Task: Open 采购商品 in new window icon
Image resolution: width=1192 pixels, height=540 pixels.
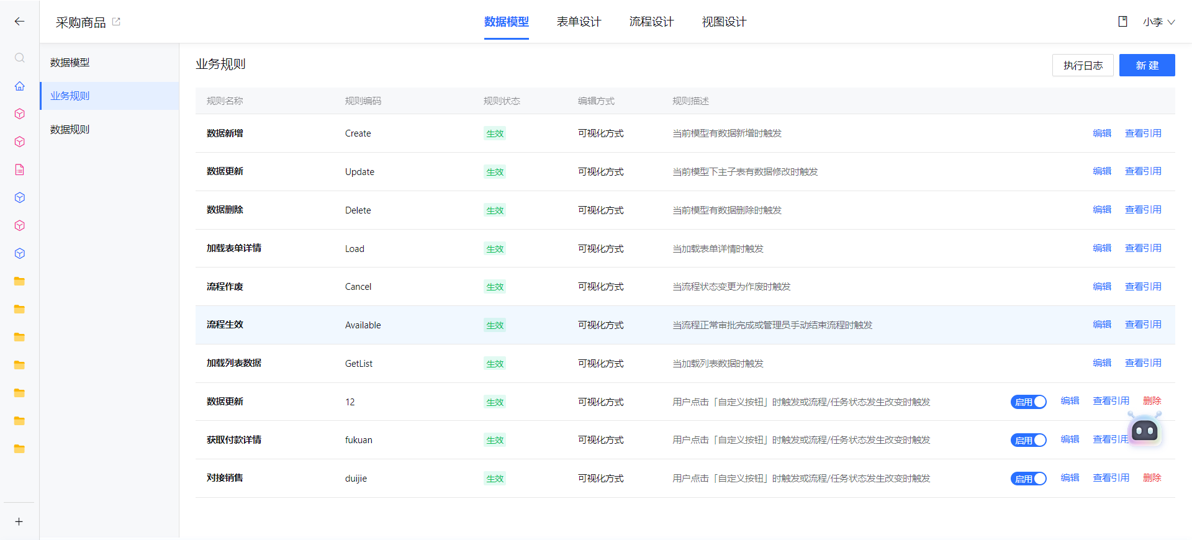Action: [116, 22]
